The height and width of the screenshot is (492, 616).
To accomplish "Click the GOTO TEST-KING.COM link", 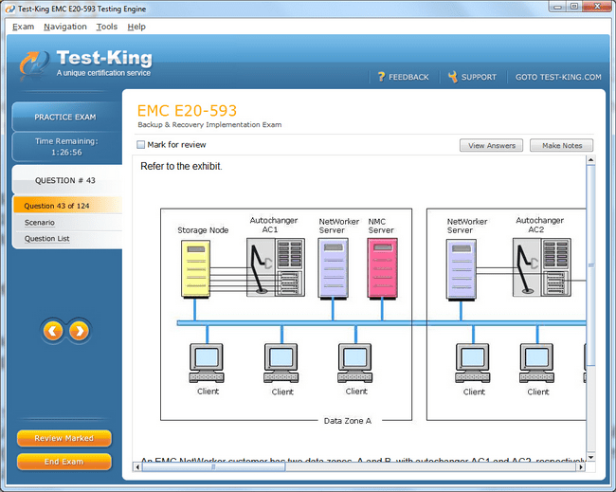I will [x=558, y=77].
